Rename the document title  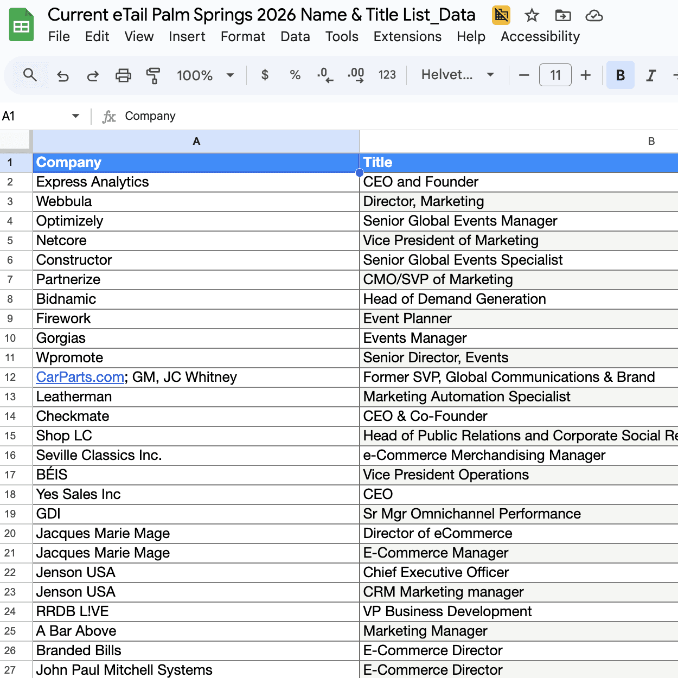pos(261,15)
